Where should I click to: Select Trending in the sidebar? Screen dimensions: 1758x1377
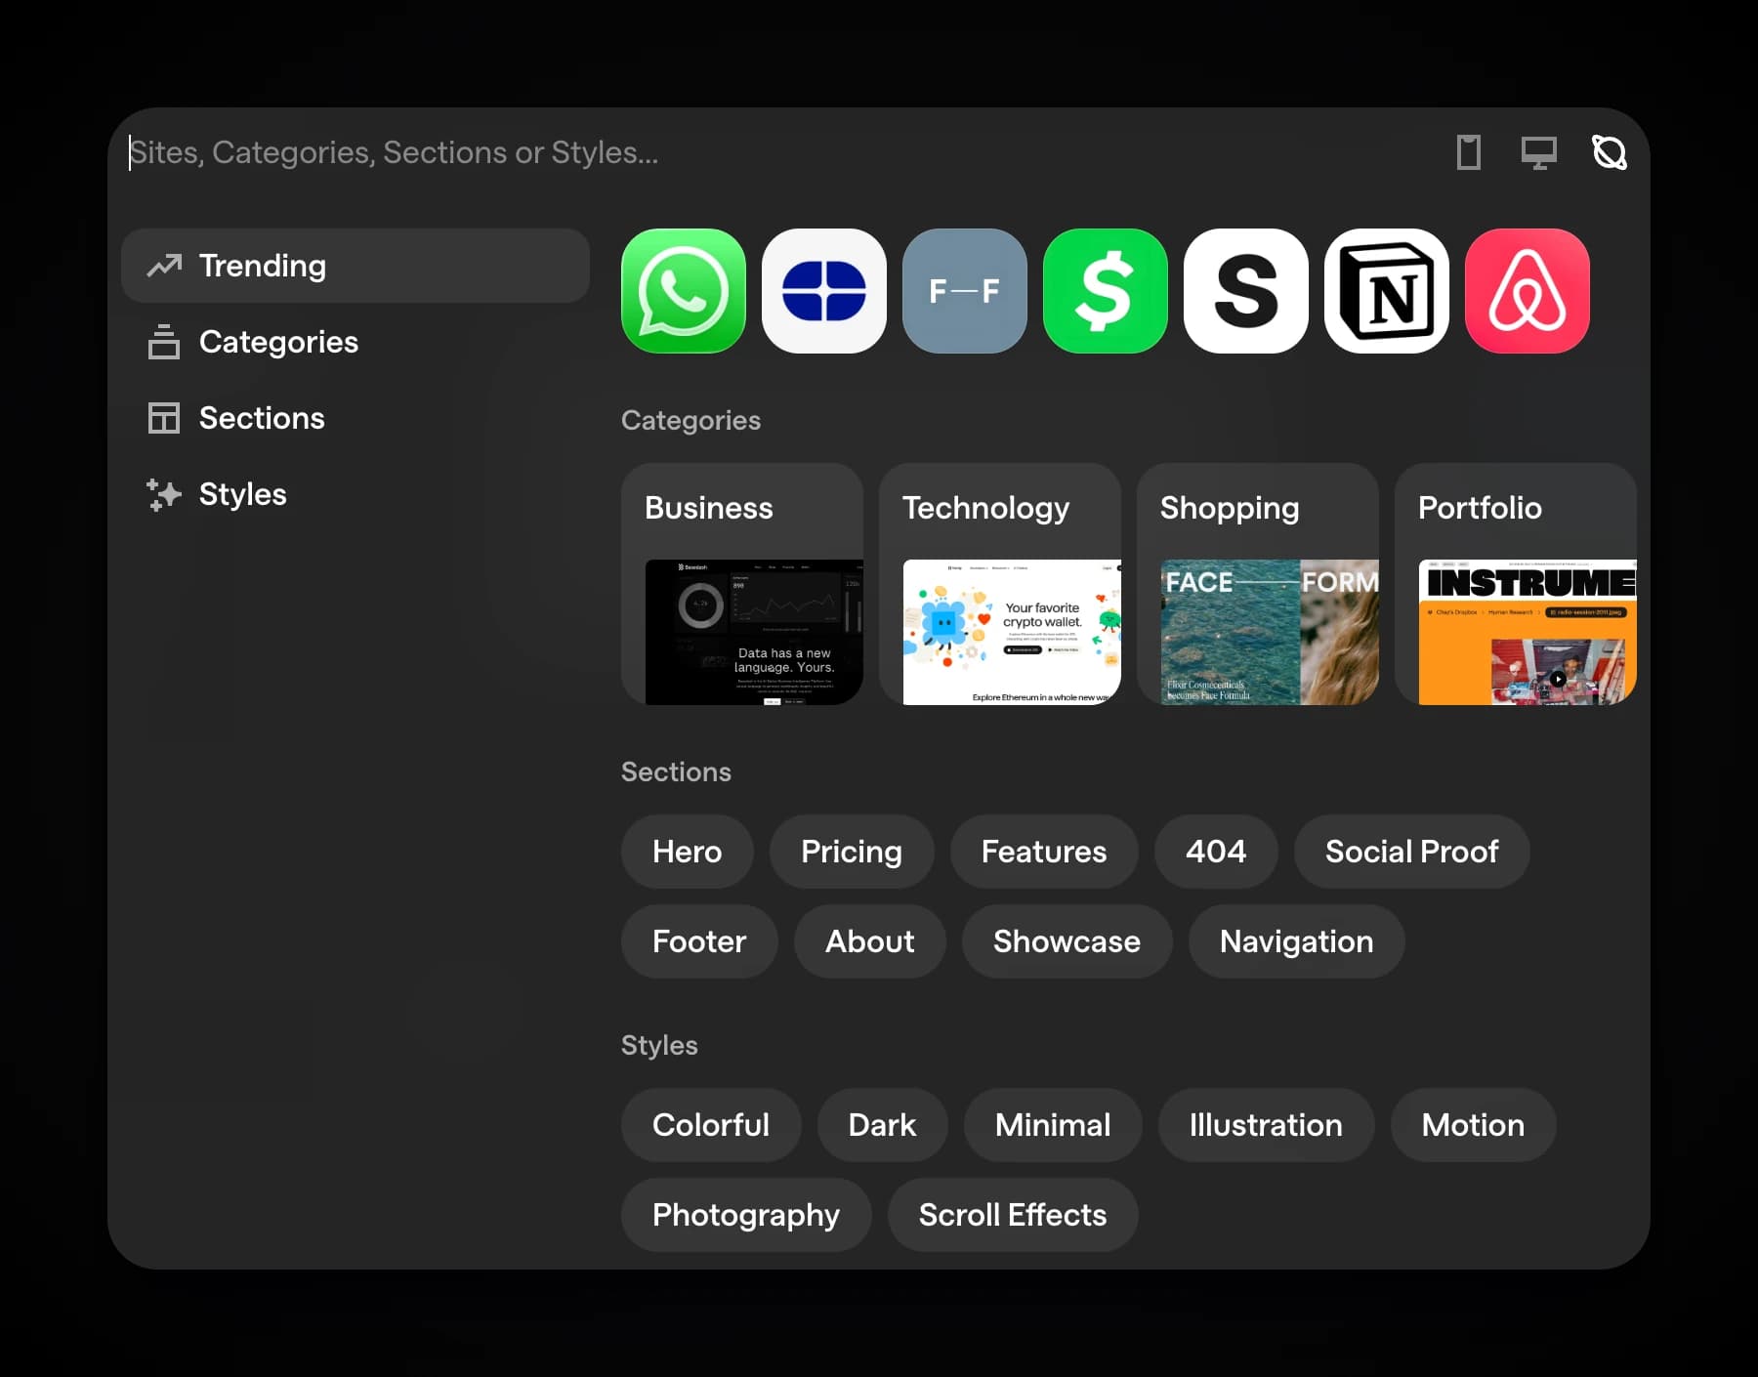[x=356, y=266]
